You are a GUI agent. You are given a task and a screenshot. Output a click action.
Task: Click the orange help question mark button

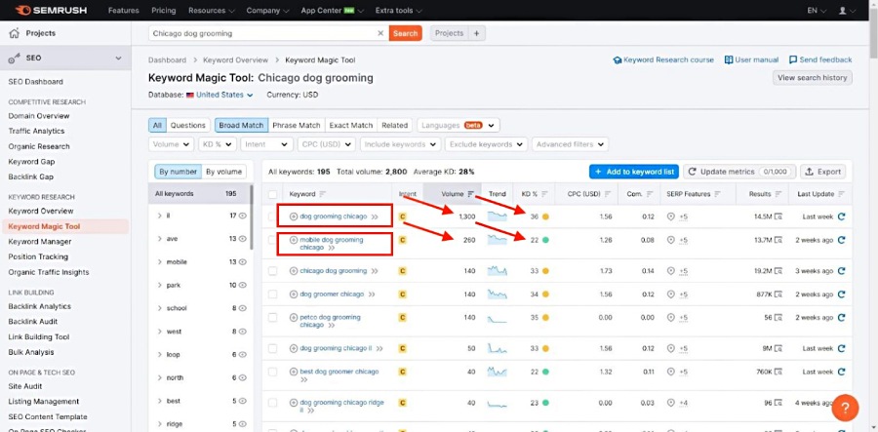(845, 408)
